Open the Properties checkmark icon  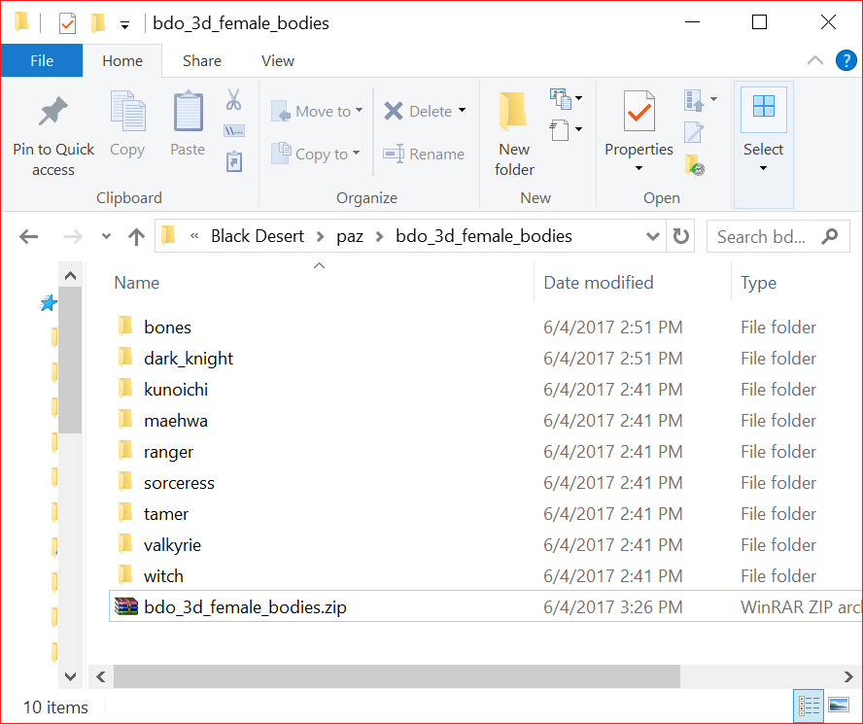(x=639, y=112)
